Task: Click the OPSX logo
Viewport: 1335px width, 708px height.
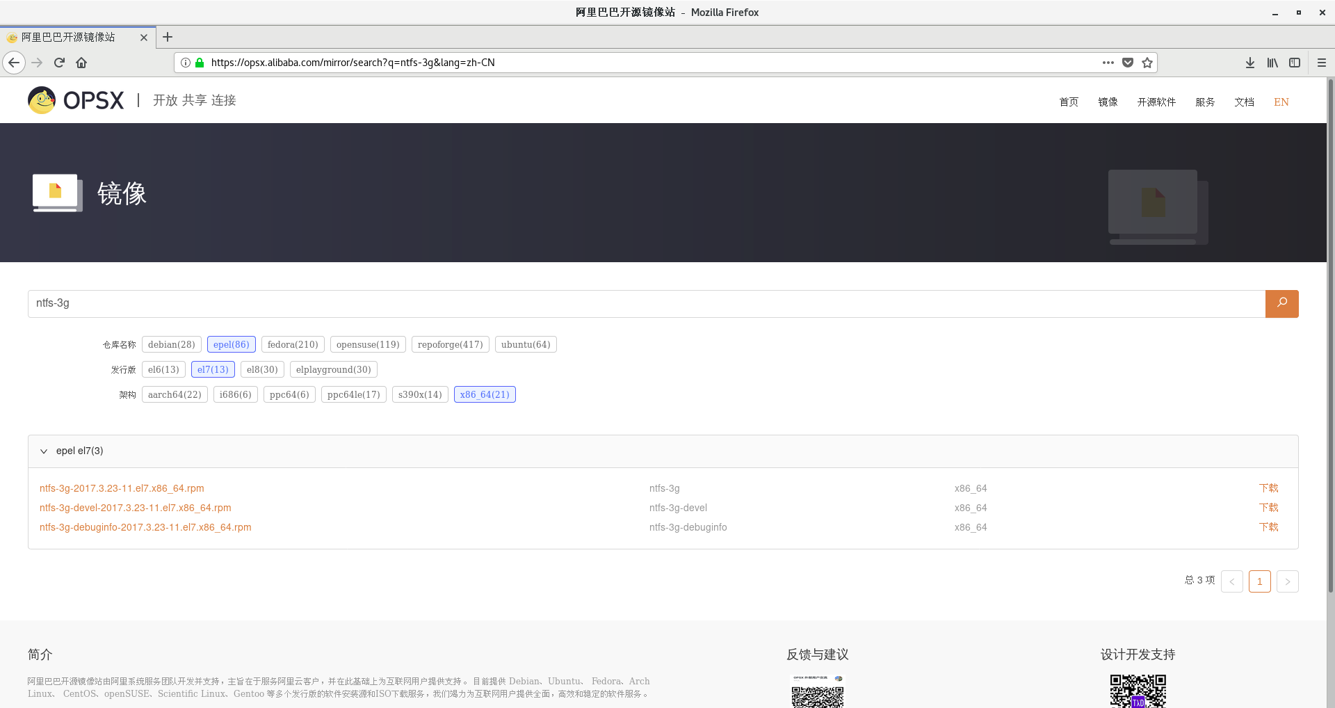Action: pyautogui.click(x=76, y=100)
